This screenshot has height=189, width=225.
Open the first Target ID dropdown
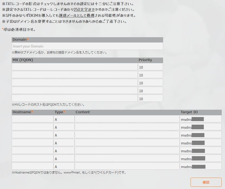201,119
